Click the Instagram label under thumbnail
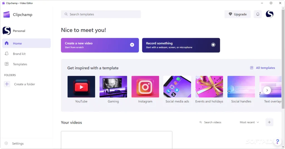 click(x=145, y=101)
